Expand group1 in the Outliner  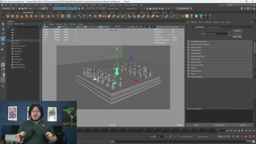pos(10,40)
